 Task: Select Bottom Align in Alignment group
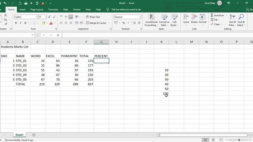71,17
